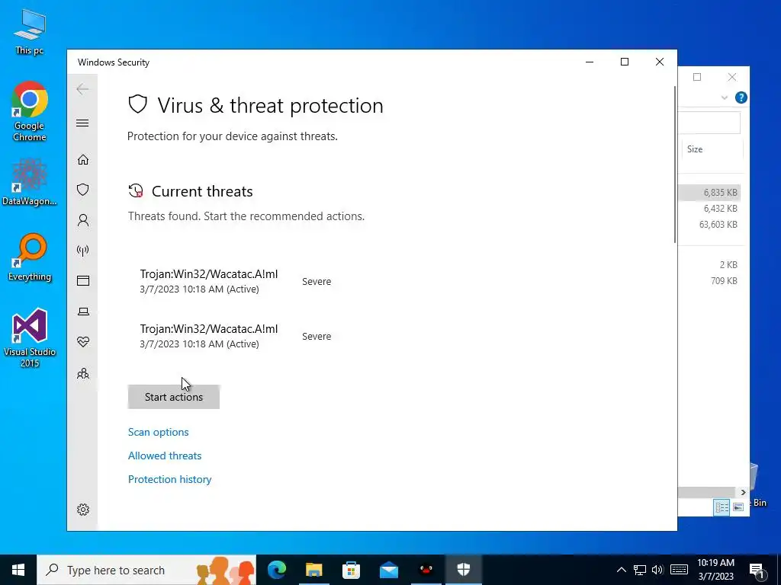The image size is (781, 585).
Task: Open the Windows Start menu
Action: tap(18, 570)
